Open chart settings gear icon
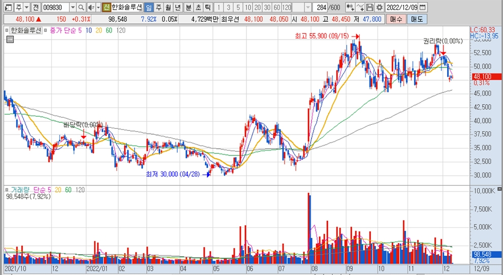Screen dimensions: 503x275 [379, 7]
